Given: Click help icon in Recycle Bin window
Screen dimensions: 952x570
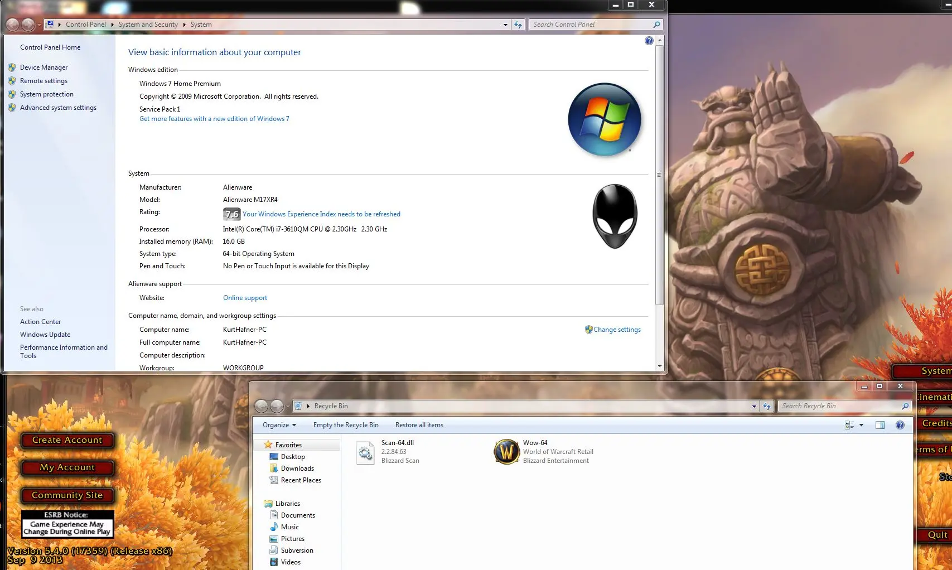Looking at the screenshot, I should [x=900, y=425].
